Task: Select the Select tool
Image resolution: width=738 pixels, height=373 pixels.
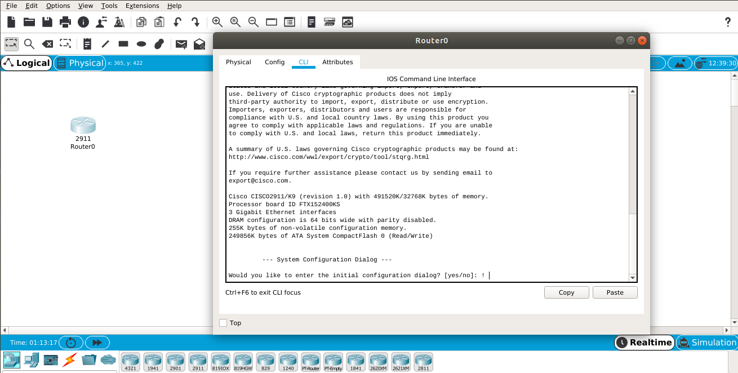Action: click(11, 43)
